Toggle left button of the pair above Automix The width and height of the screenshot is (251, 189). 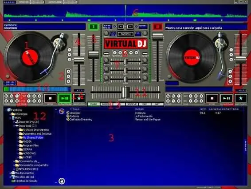[121, 27]
